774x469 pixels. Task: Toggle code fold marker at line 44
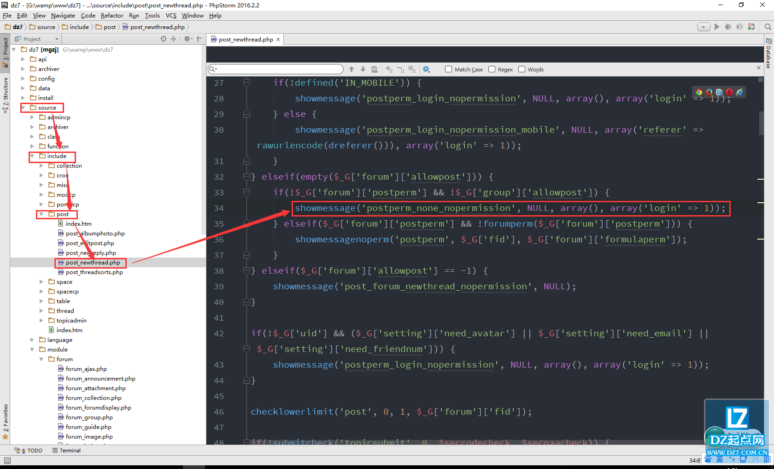click(x=246, y=381)
